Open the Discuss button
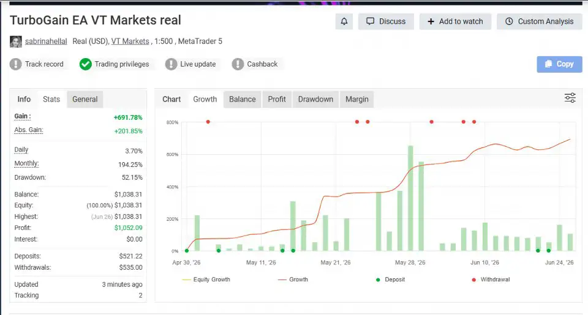 point(386,21)
